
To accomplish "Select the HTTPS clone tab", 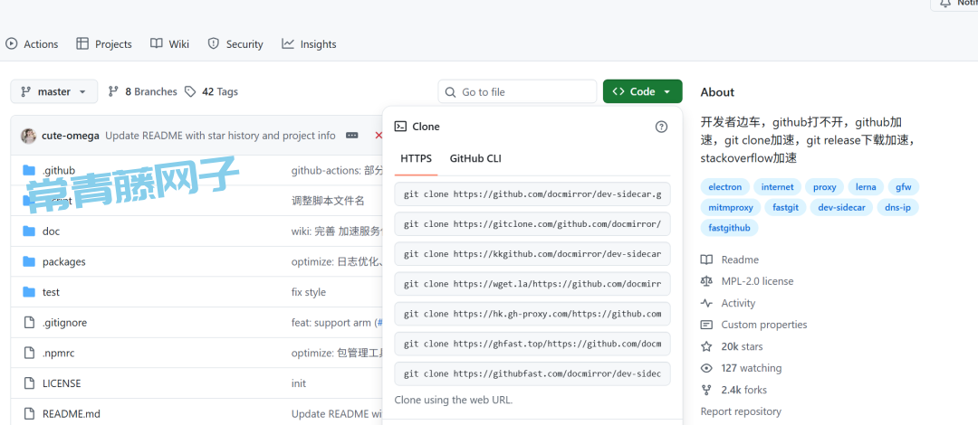I will pos(416,158).
